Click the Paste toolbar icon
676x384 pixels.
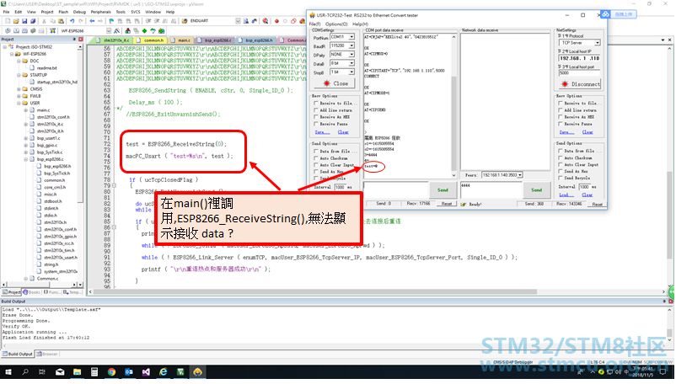click(61, 21)
